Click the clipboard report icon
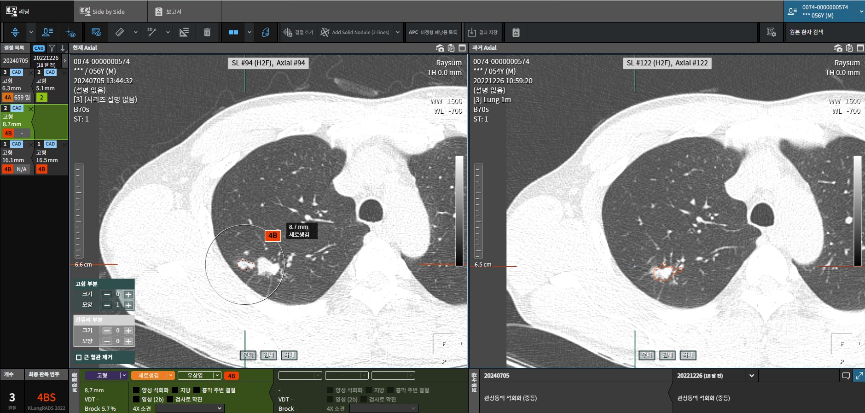This screenshot has height=413, width=865. coord(516,32)
